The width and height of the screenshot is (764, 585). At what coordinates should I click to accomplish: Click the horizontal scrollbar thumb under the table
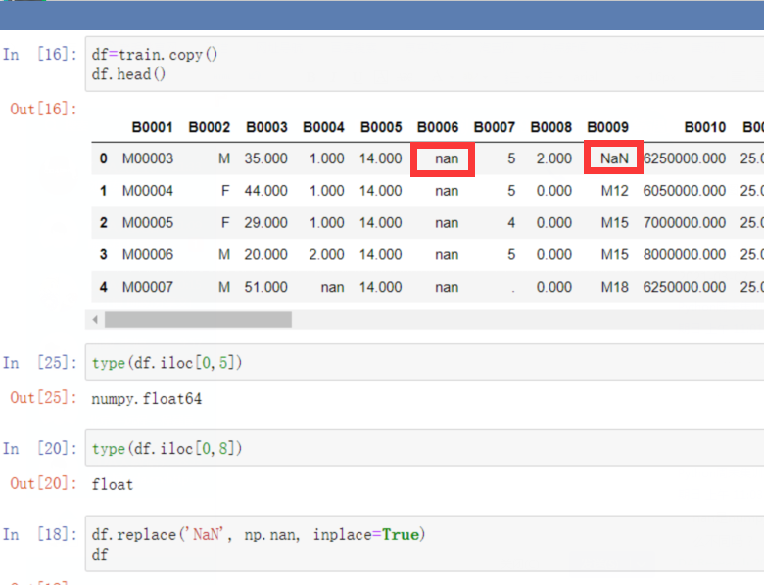(x=198, y=320)
